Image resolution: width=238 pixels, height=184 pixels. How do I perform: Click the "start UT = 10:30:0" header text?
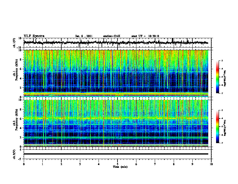(x=145, y=36)
